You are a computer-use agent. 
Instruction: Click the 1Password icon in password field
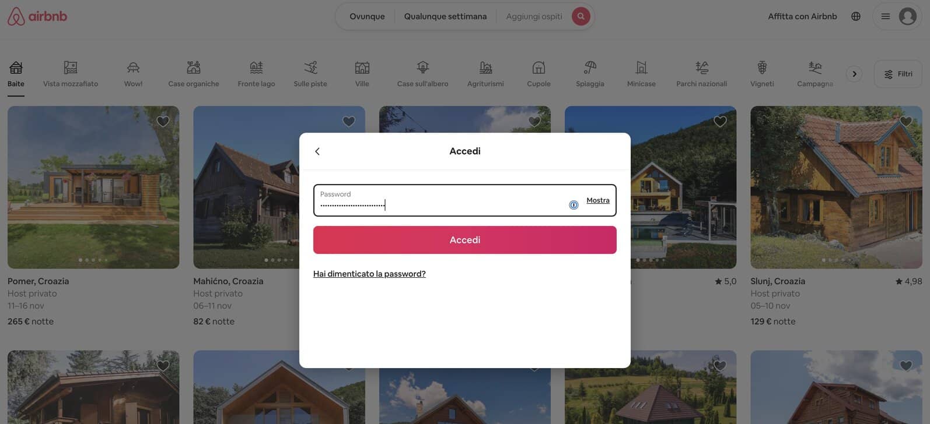pyautogui.click(x=574, y=205)
